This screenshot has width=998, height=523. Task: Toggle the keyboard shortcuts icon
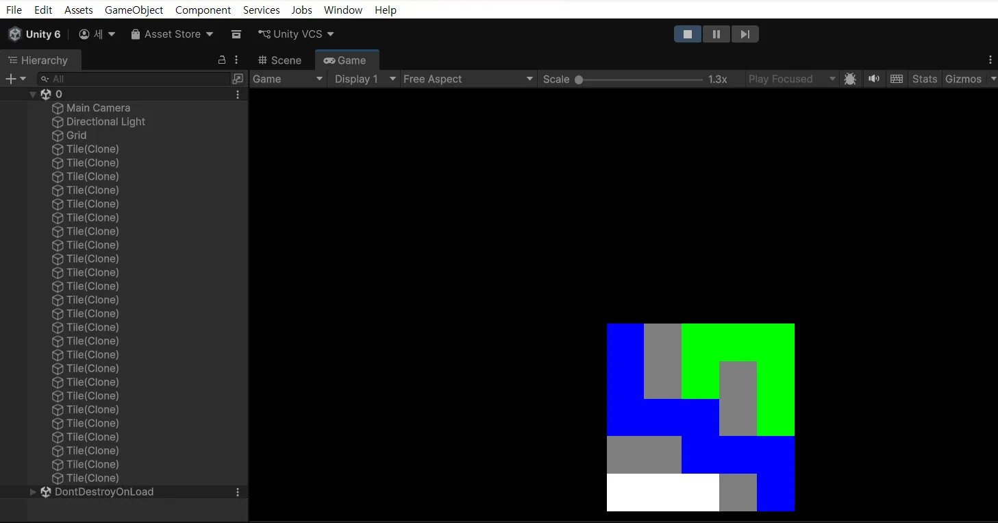pos(897,79)
